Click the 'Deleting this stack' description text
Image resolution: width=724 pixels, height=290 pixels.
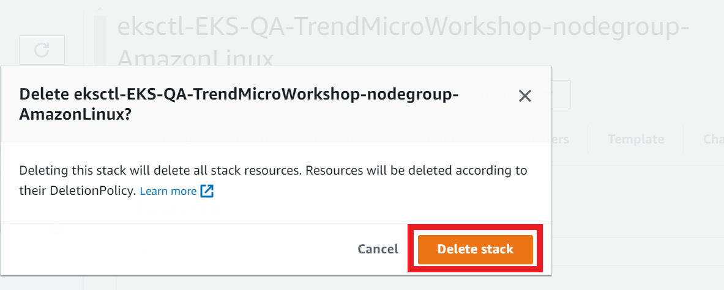273,181
